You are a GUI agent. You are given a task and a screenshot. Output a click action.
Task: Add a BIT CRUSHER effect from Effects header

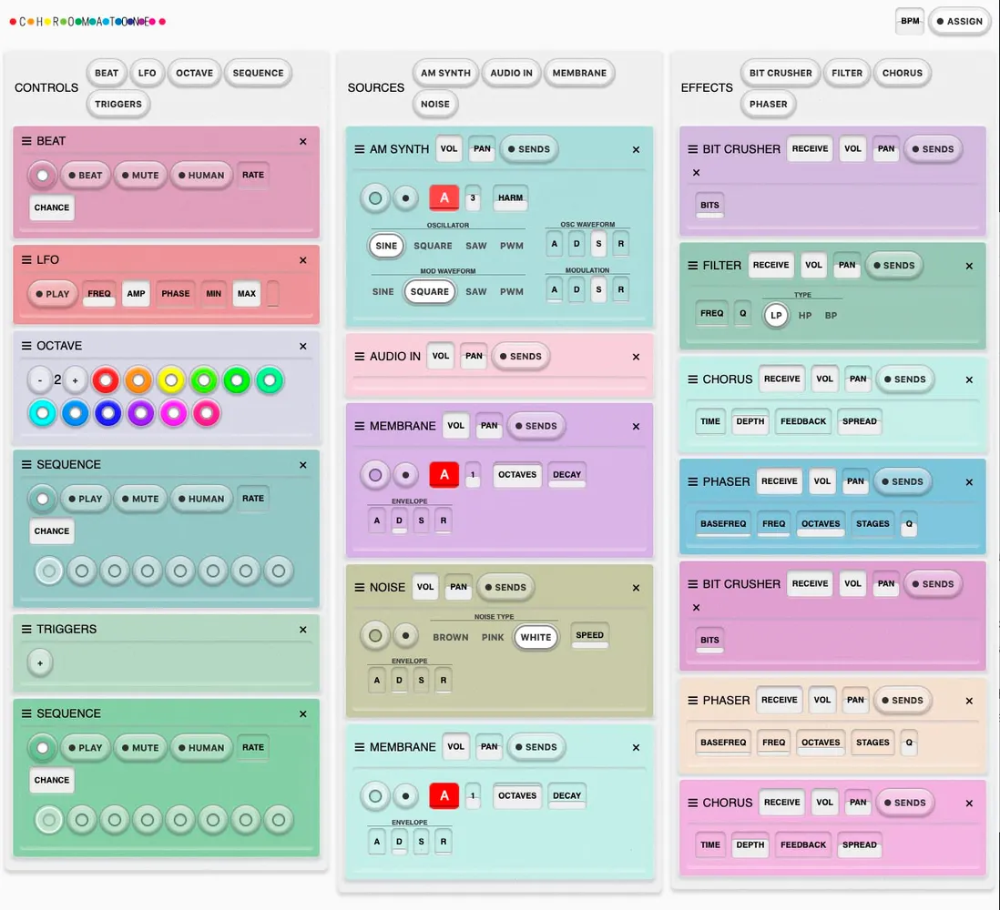(x=779, y=73)
